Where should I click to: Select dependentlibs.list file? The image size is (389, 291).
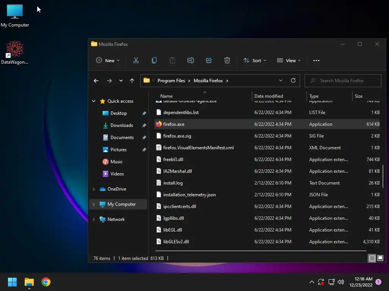[x=267, y=112]
